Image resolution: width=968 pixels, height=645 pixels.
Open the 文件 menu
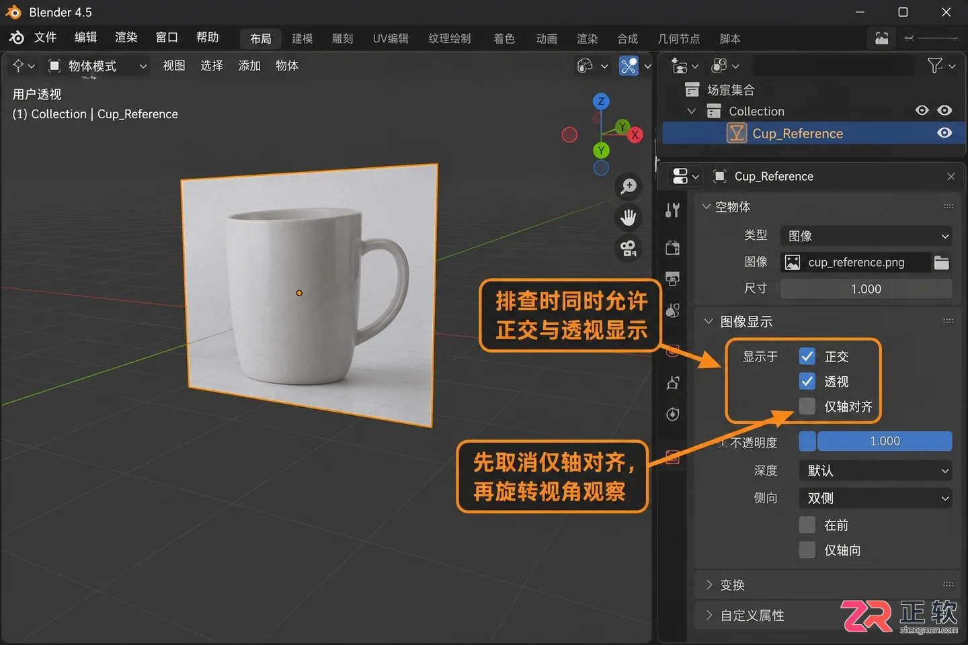tap(46, 38)
